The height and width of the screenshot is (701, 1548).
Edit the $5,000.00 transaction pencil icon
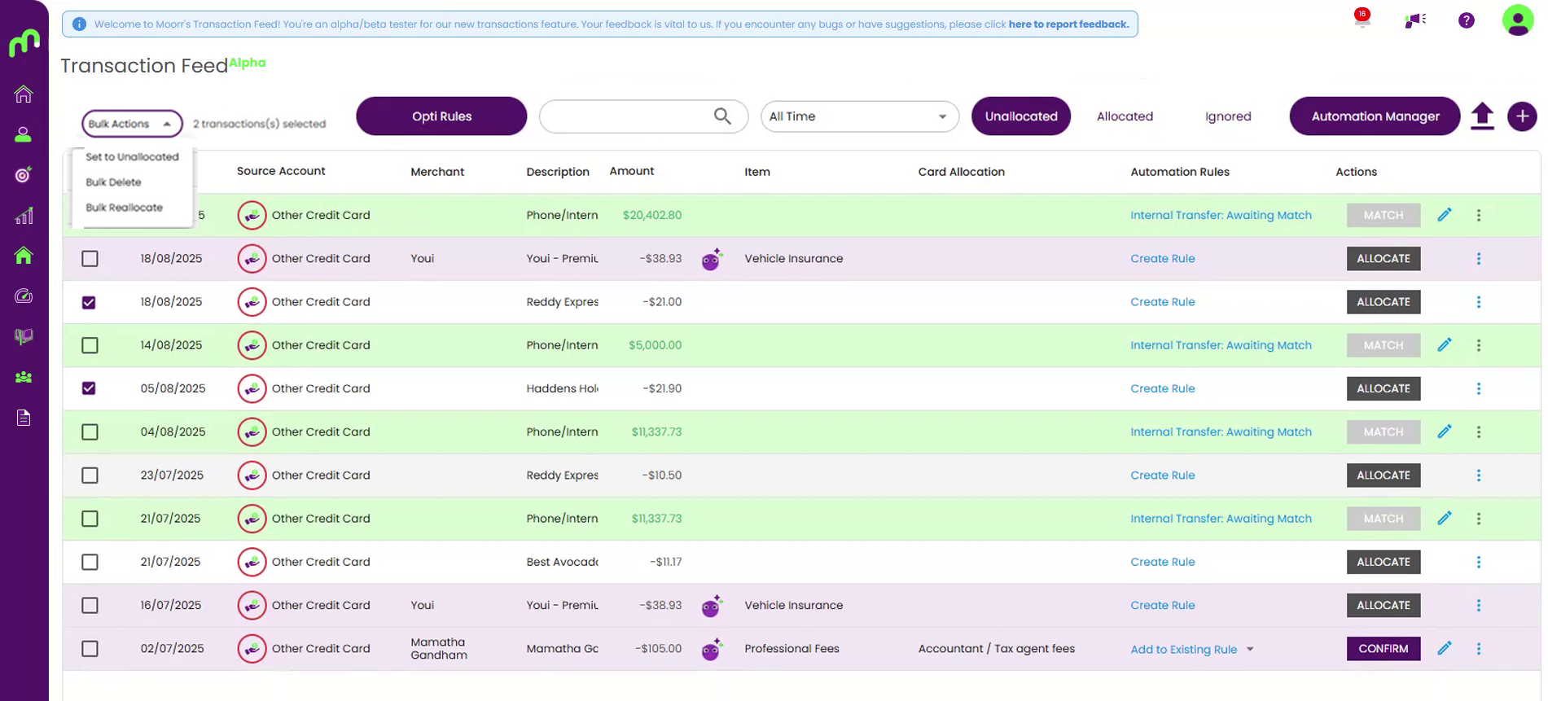click(x=1444, y=345)
